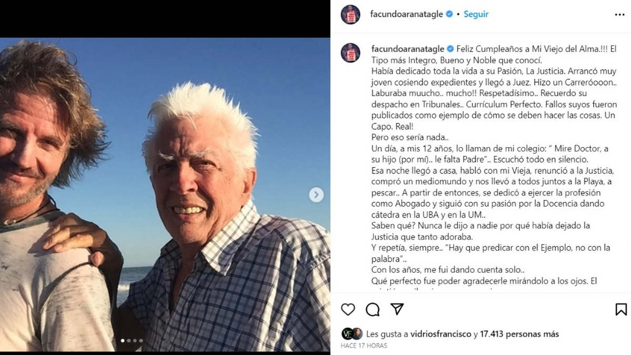Viewport: 631px width, 355px height.
Task: Like the post with the heart icon
Action: (348, 309)
